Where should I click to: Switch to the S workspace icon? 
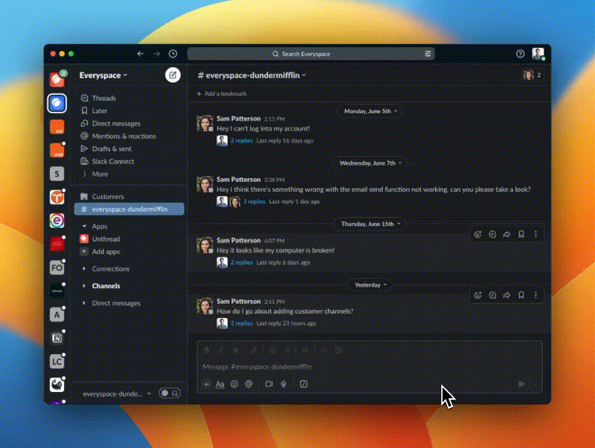click(57, 174)
